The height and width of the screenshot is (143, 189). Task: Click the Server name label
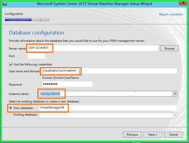point(17,48)
